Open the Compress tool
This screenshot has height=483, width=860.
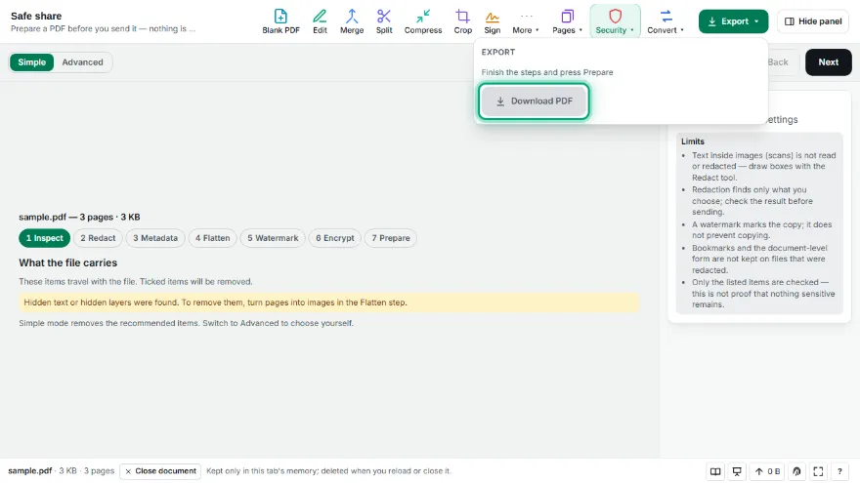pos(423,21)
